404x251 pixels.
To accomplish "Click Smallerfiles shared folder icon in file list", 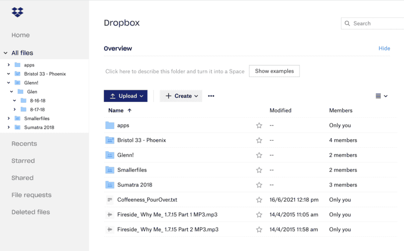I will pyautogui.click(x=110, y=170).
